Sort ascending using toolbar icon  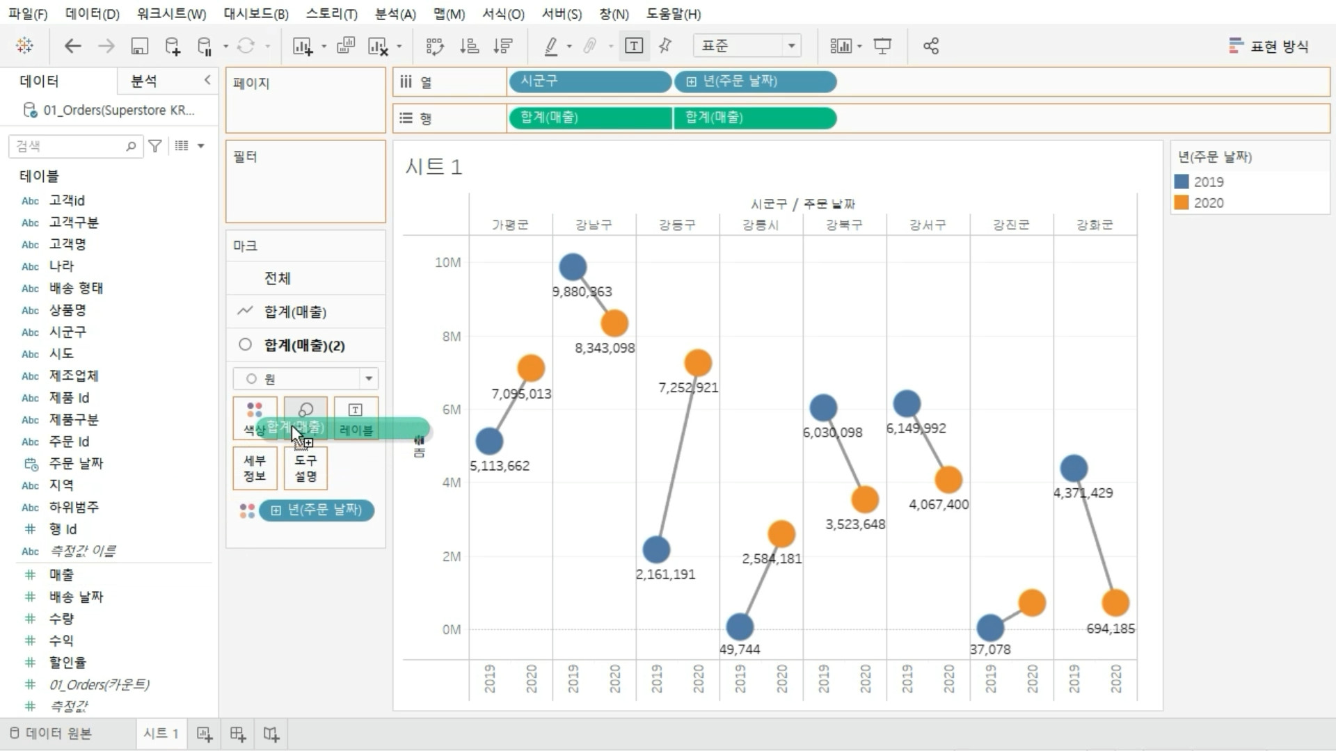[469, 46]
